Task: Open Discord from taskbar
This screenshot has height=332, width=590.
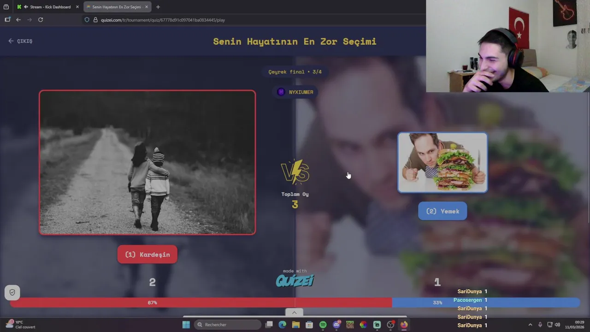Action: pyautogui.click(x=336, y=325)
